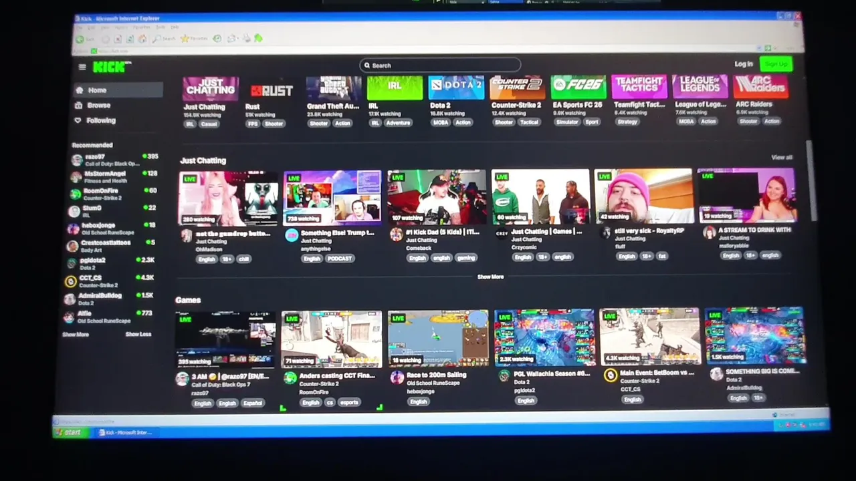Image resolution: width=856 pixels, height=481 pixels.
Task: Open the EA Sports FC 26 category card
Action: tap(578, 88)
